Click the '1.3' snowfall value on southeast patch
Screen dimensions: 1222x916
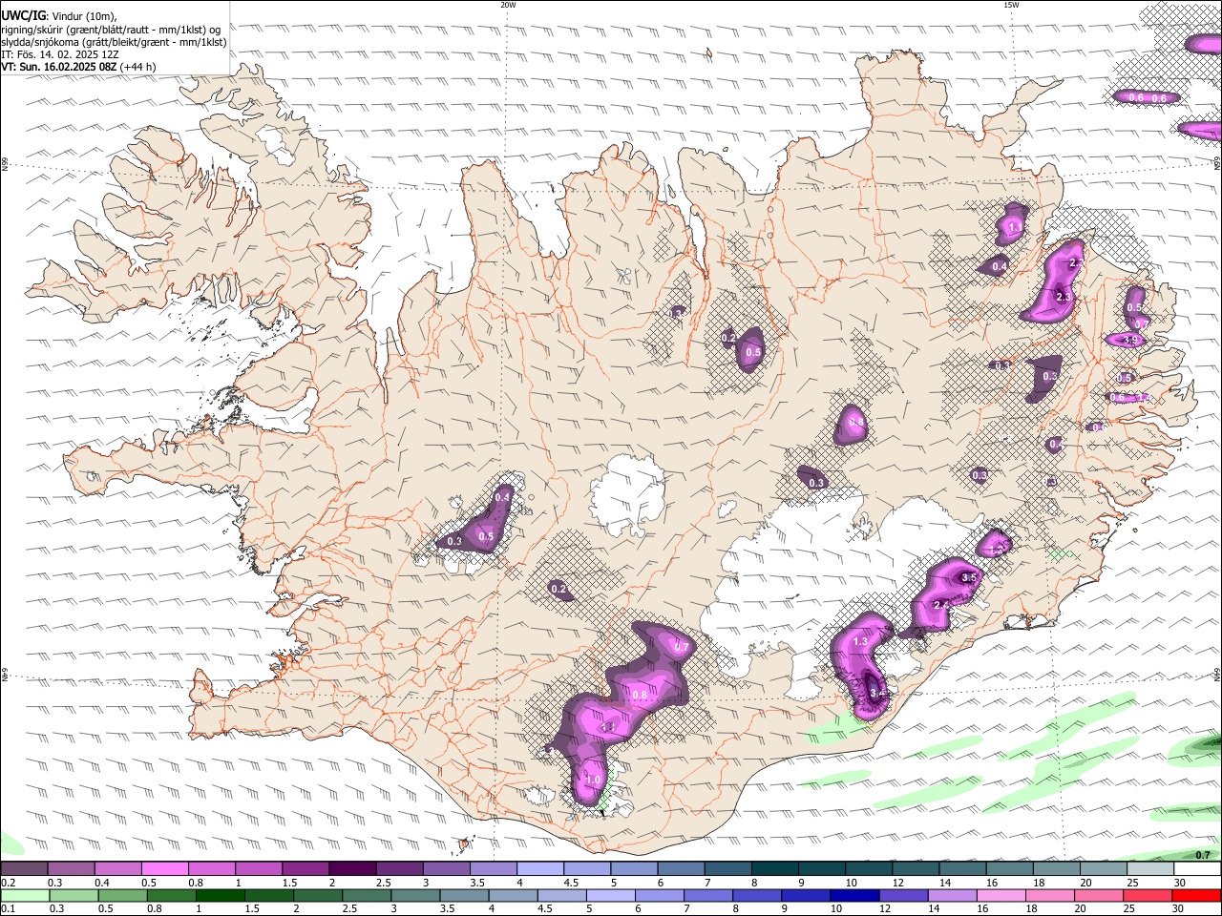click(860, 641)
